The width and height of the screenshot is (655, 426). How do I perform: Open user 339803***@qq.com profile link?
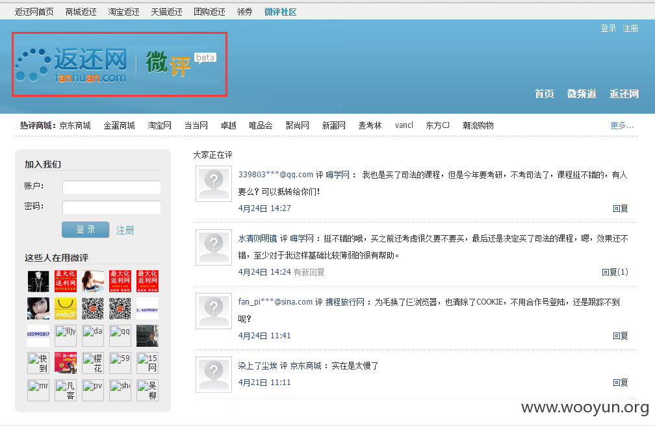coord(276,175)
